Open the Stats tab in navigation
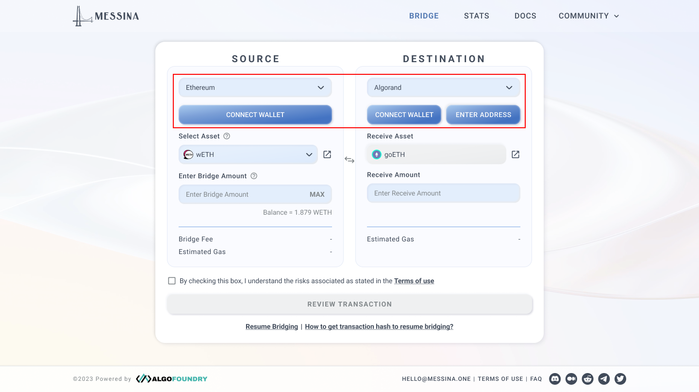The width and height of the screenshot is (699, 392). 476,16
